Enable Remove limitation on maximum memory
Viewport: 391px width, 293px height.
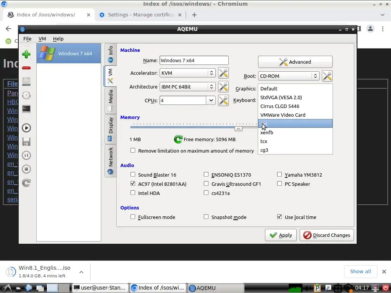click(x=133, y=150)
